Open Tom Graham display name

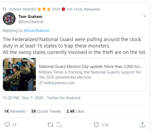pos(30,17)
